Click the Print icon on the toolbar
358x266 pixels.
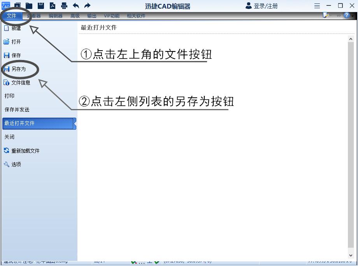[x=64, y=5]
